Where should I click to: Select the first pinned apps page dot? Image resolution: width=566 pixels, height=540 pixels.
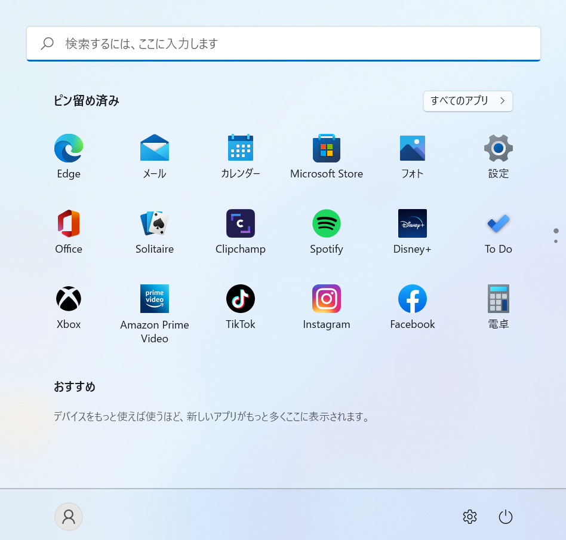point(556,231)
